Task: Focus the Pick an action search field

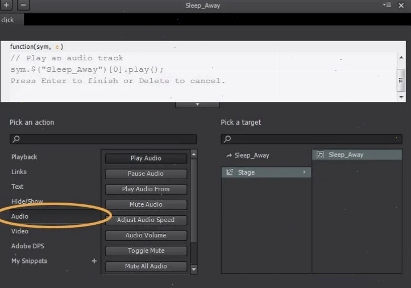Action: [103, 139]
